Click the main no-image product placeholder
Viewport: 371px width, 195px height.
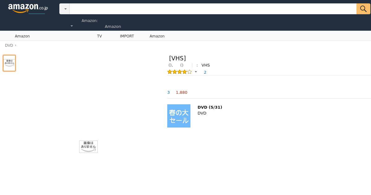tap(88, 147)
